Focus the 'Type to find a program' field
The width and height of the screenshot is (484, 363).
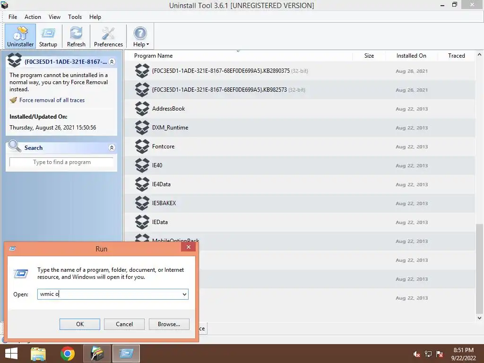pos(61,162)
